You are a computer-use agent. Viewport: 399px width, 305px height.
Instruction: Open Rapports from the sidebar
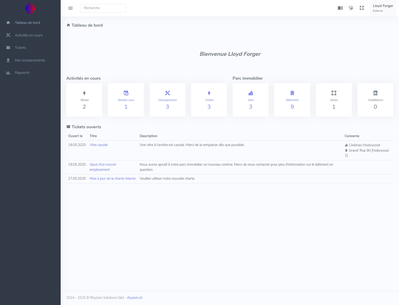(x=22, y=73)
